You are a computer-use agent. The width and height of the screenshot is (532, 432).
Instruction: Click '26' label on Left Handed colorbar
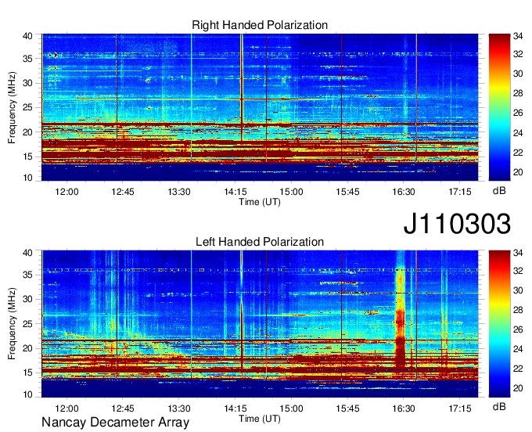(x=518, y=329)
